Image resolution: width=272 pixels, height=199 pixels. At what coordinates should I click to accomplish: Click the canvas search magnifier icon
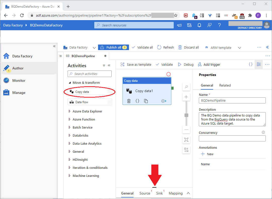point(186,87)
